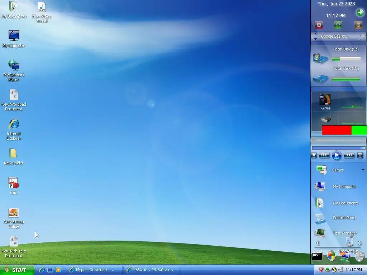
Task: Click speaker volume icon in sidebar
Action: (x=360, y=256)
